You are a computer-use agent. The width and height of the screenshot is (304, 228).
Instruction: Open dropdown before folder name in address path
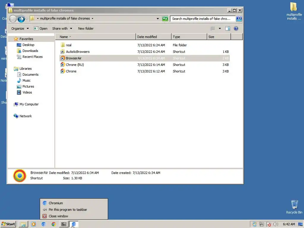(x=38, y=18)
